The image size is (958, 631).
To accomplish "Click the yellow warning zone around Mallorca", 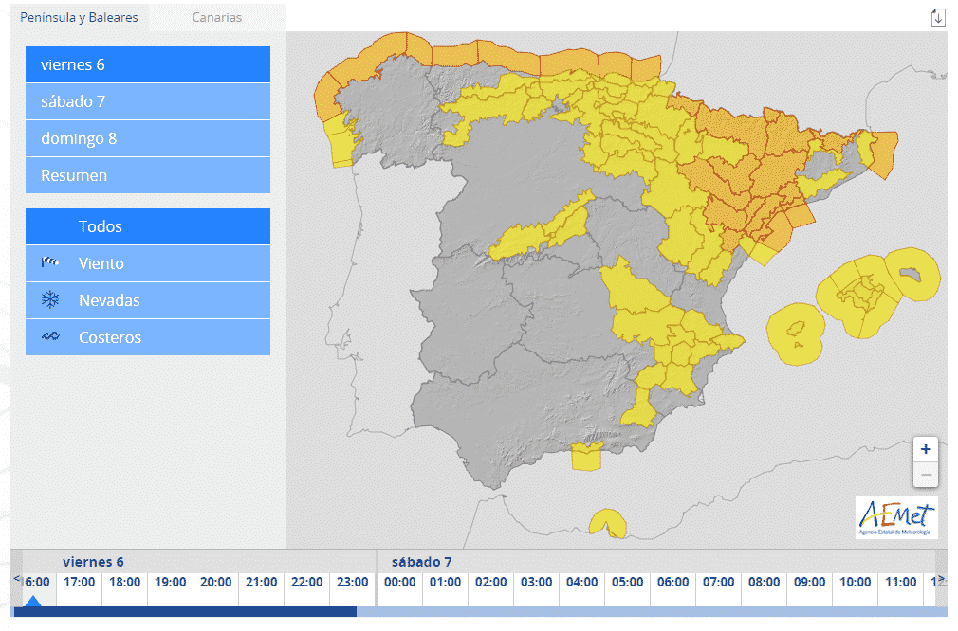I will 860,296.
